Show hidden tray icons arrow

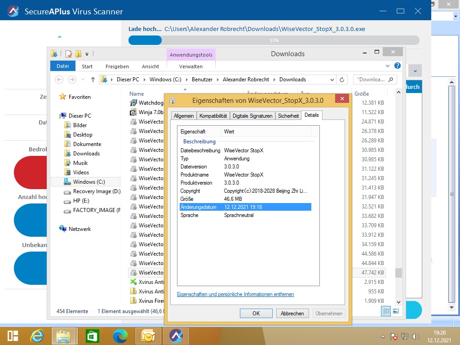coord(383,336)
